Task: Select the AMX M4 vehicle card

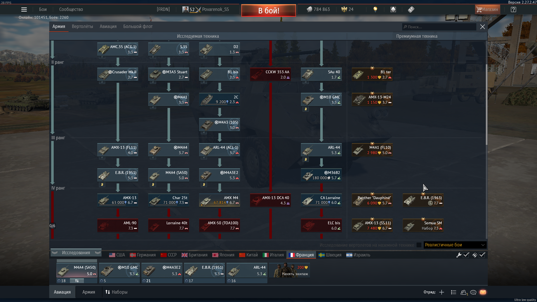Action: click(x=219, y=200)
